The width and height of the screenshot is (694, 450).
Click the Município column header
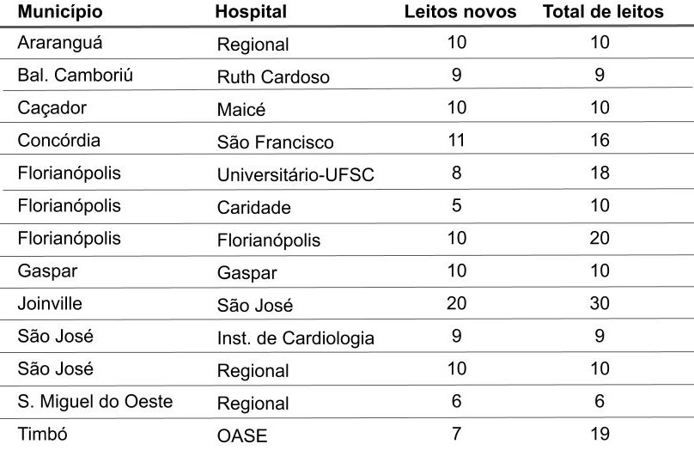(x=60, y=12)
